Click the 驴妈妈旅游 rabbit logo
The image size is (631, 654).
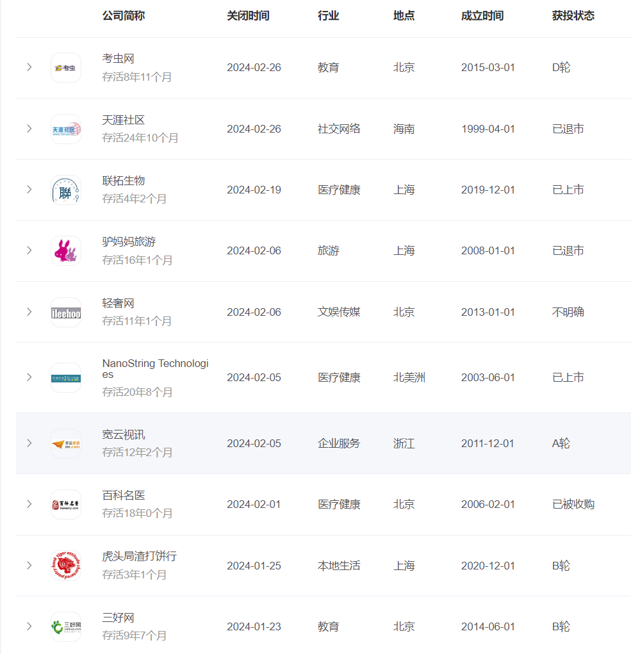click(x=66, y=250)
